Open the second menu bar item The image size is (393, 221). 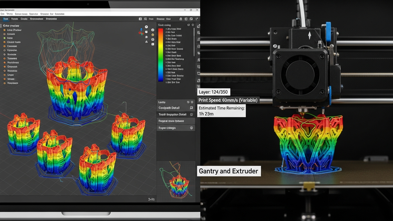pyautogui.click(x=10, y=14)
